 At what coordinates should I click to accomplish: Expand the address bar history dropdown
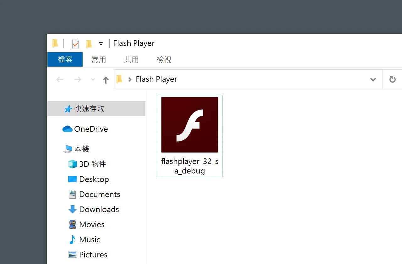click(373, 79)
